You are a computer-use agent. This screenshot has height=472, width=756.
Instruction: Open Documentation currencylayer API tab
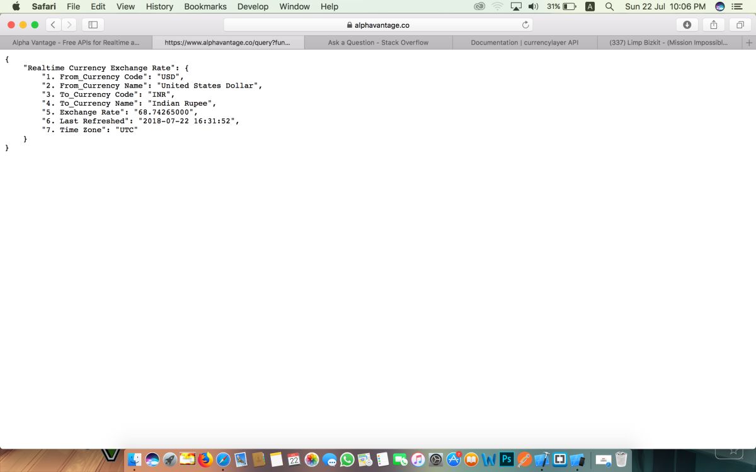point(525,43)
